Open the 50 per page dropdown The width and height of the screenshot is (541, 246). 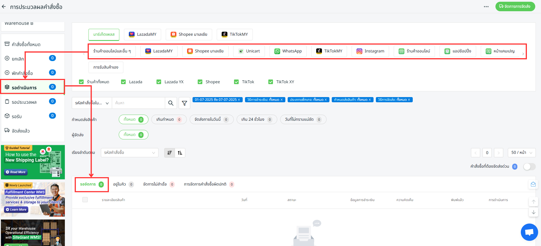point(521,153)
